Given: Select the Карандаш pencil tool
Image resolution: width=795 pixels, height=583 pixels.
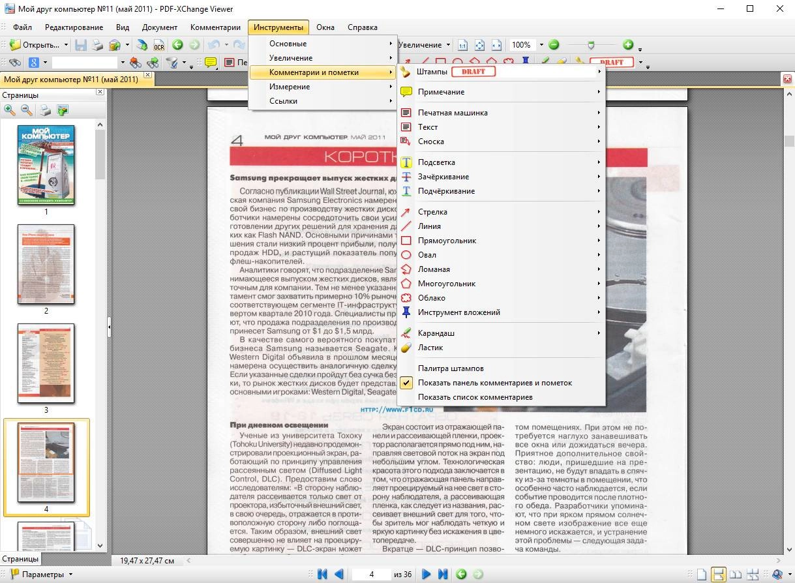Looking at the screenshot, I should tap(501, 333).
